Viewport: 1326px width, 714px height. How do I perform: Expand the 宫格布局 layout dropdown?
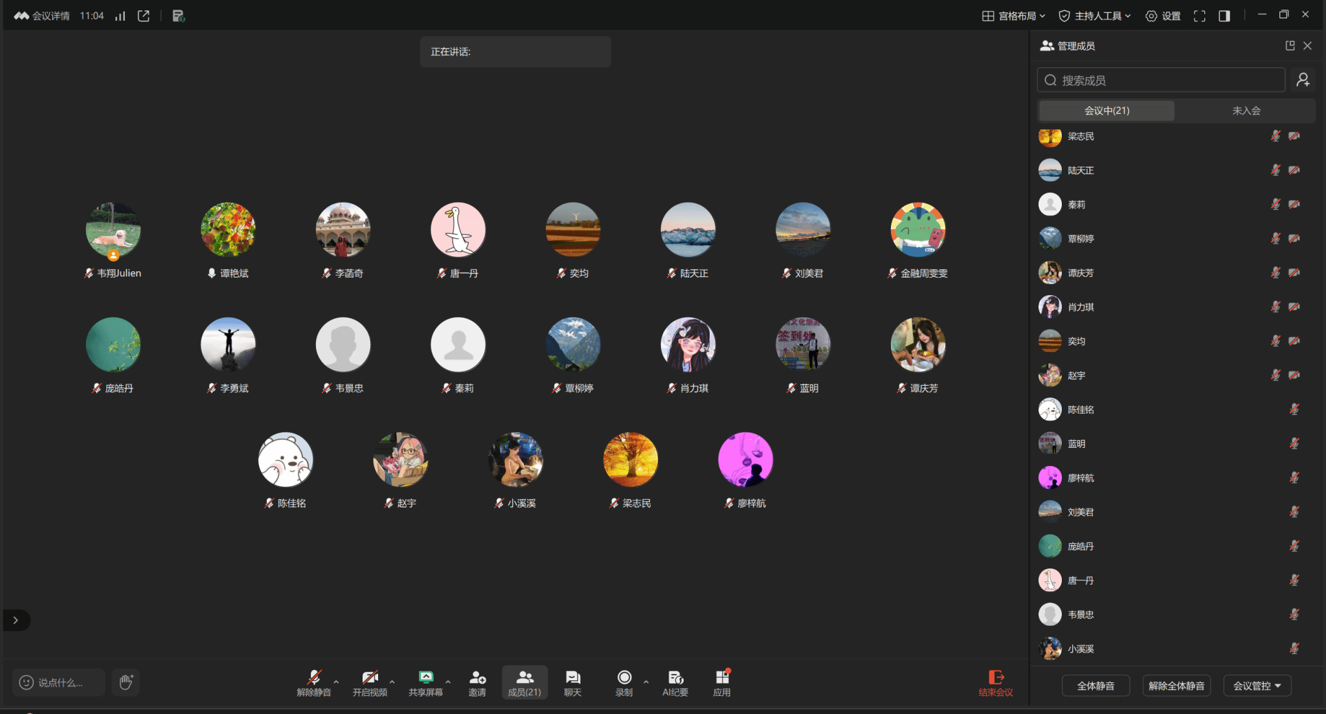point(1014,16)
